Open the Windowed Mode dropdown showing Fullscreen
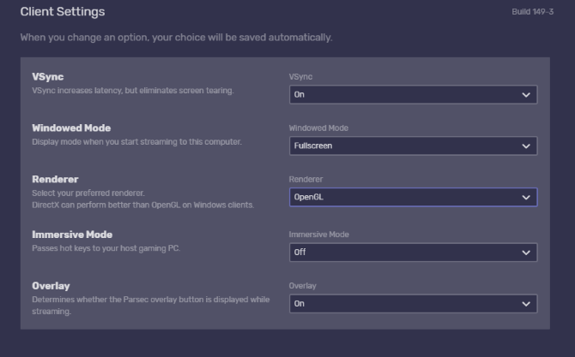575x357 pixels. 413,146
